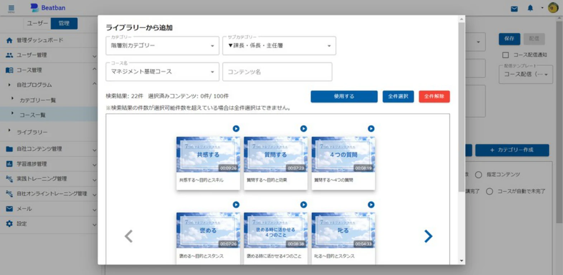The image size is (563, 275).
Task: Open the カテゴリー dropdown
Action: [162, 46]
